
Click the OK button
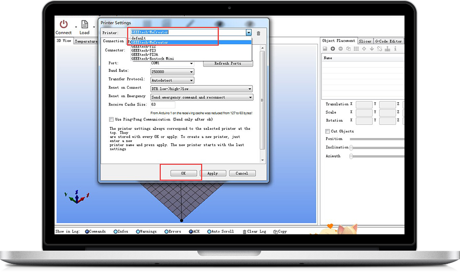pyautogui.click(x=183, y=173)
